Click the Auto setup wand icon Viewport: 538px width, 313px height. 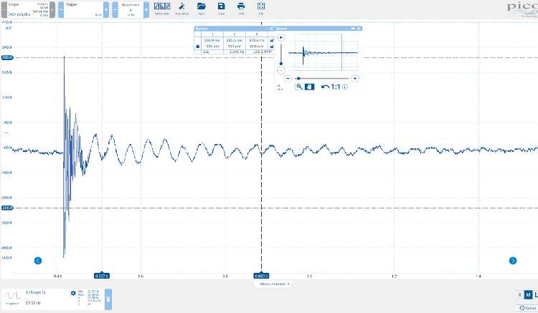pyautogui.click(x=181, y=9)
